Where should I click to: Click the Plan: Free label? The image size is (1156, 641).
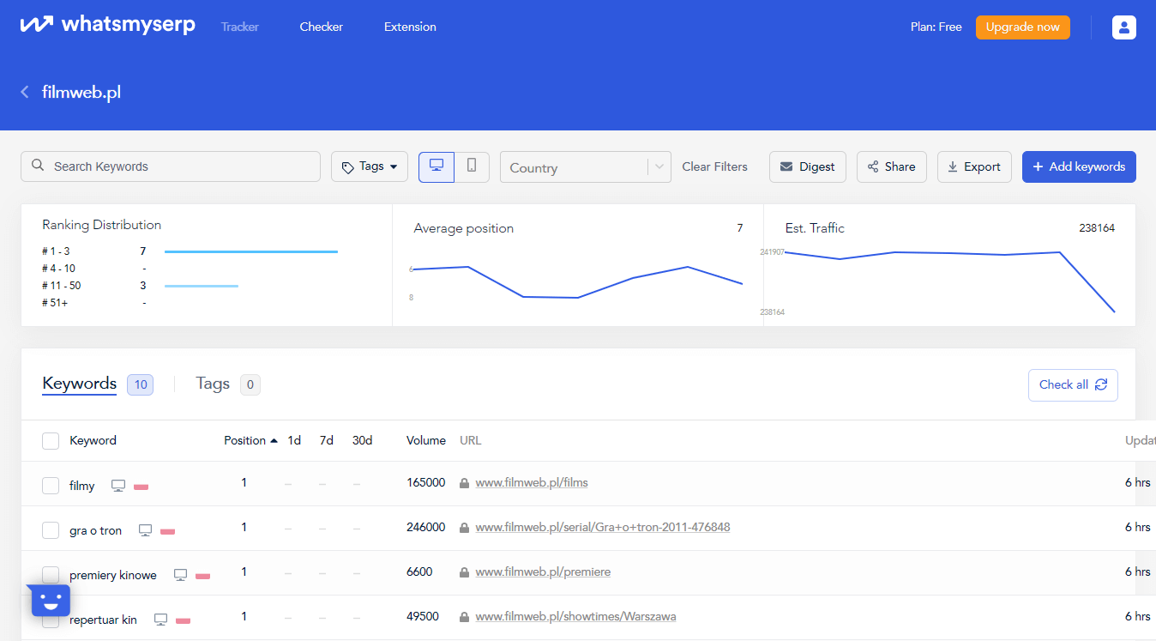(936, 27)
